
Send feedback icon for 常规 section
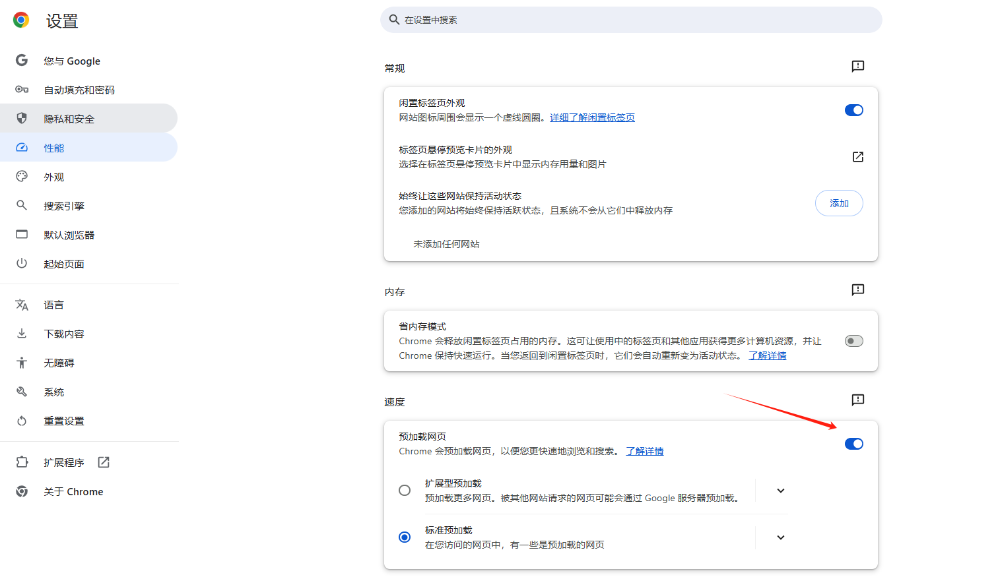pyautogui.click(x=858, y=67)
